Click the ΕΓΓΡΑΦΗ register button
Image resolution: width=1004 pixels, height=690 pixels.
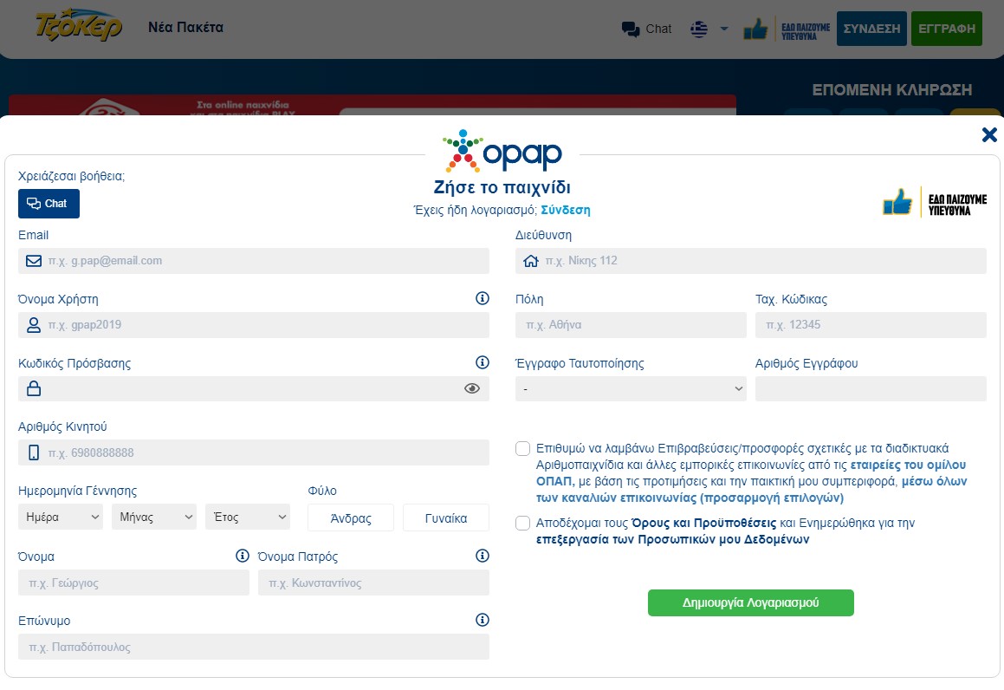click(x=946, y=29)
